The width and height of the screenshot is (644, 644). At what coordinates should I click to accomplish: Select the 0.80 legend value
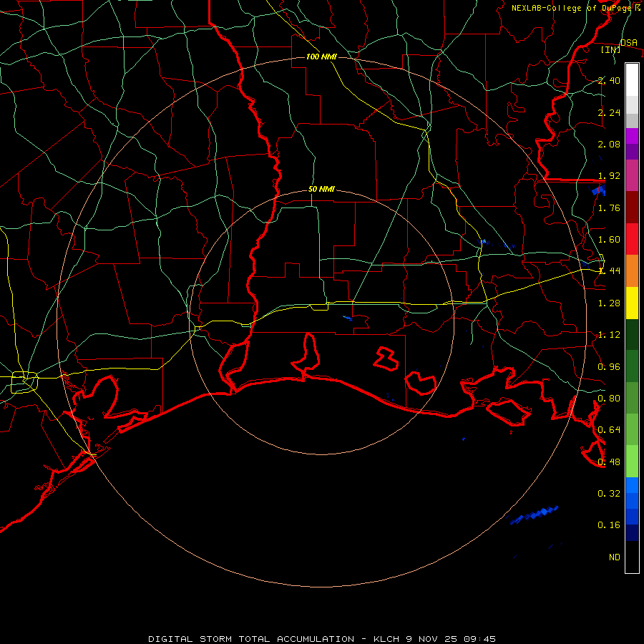pyautogui.click(x=609, y=399)
